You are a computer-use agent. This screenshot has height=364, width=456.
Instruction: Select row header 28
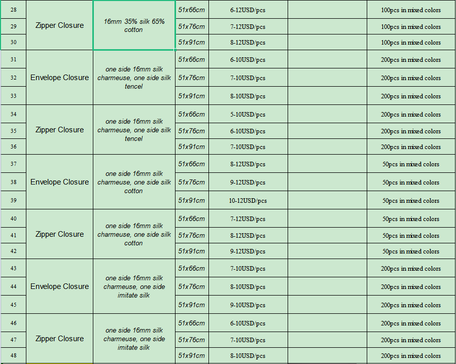[13, 10]
